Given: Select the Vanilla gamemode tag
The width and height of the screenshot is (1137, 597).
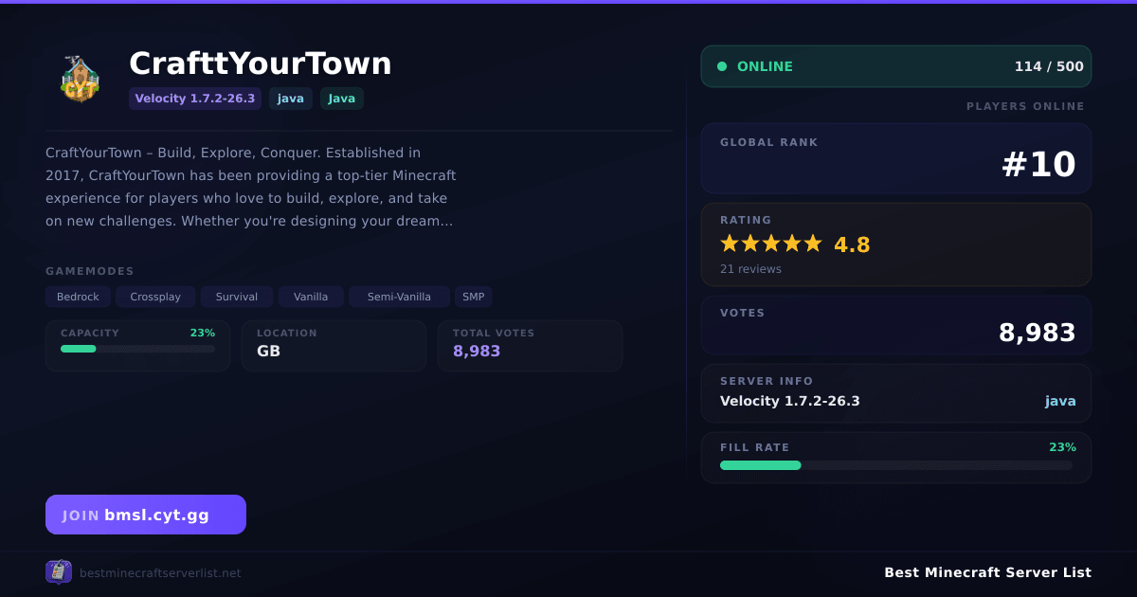Looking at the screenshot, I should 311,297.
